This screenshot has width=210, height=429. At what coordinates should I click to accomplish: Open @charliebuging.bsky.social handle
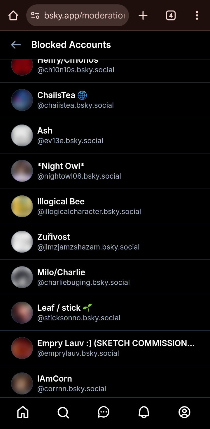point(83,283)
